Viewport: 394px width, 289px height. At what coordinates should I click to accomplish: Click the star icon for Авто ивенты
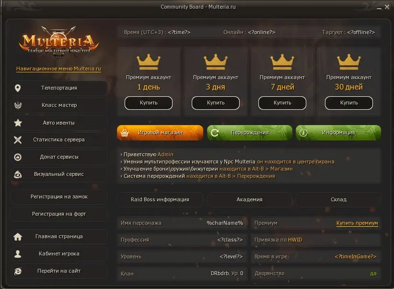pyautogui.click(x=18, y=123)
